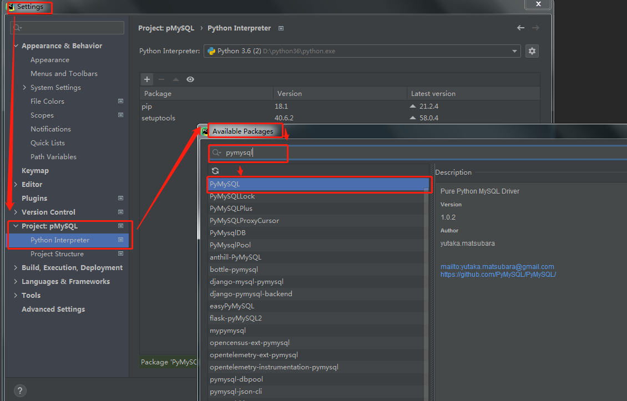This screenshot has height=401, width=627.
Task: Click the Settings search magnifier icon
Action: pos(17,28)
